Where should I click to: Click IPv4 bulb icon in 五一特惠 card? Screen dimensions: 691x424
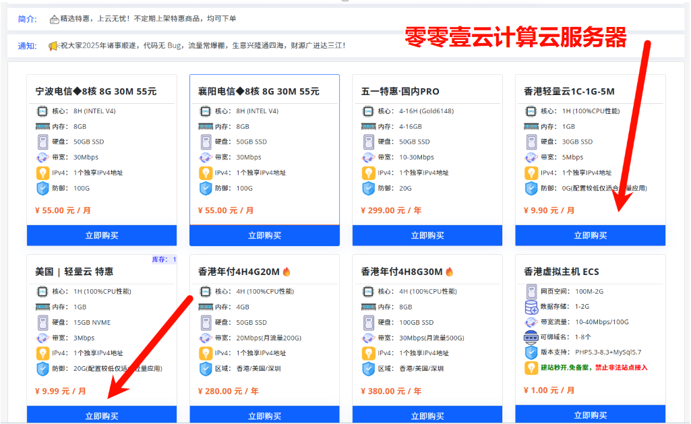click(368, 173)
